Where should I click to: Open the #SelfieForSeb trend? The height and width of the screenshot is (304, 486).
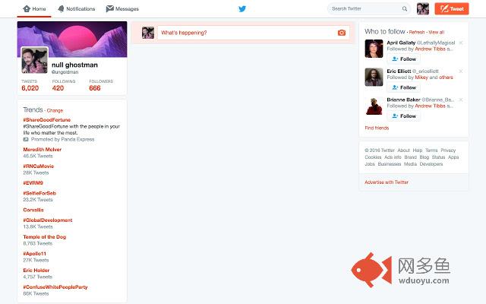click(39, 193)
